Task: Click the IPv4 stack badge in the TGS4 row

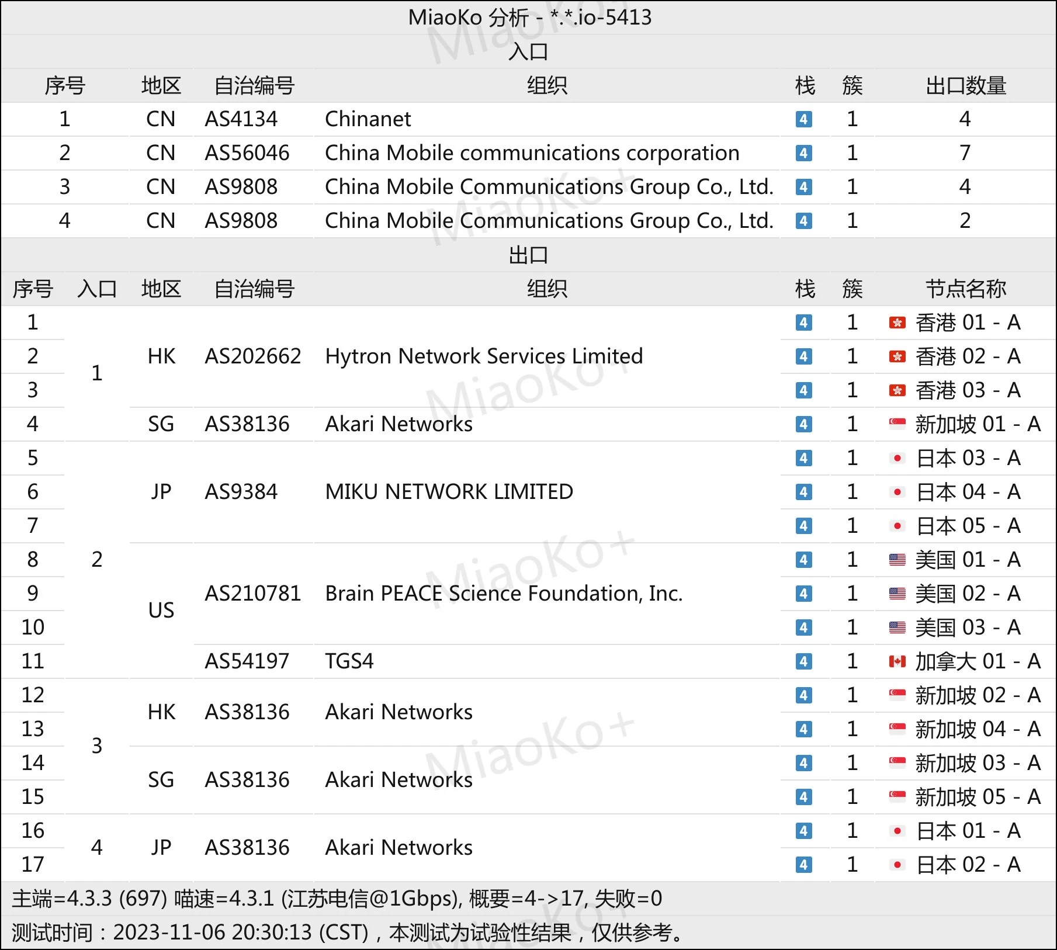Action: (x=803, y=661)
